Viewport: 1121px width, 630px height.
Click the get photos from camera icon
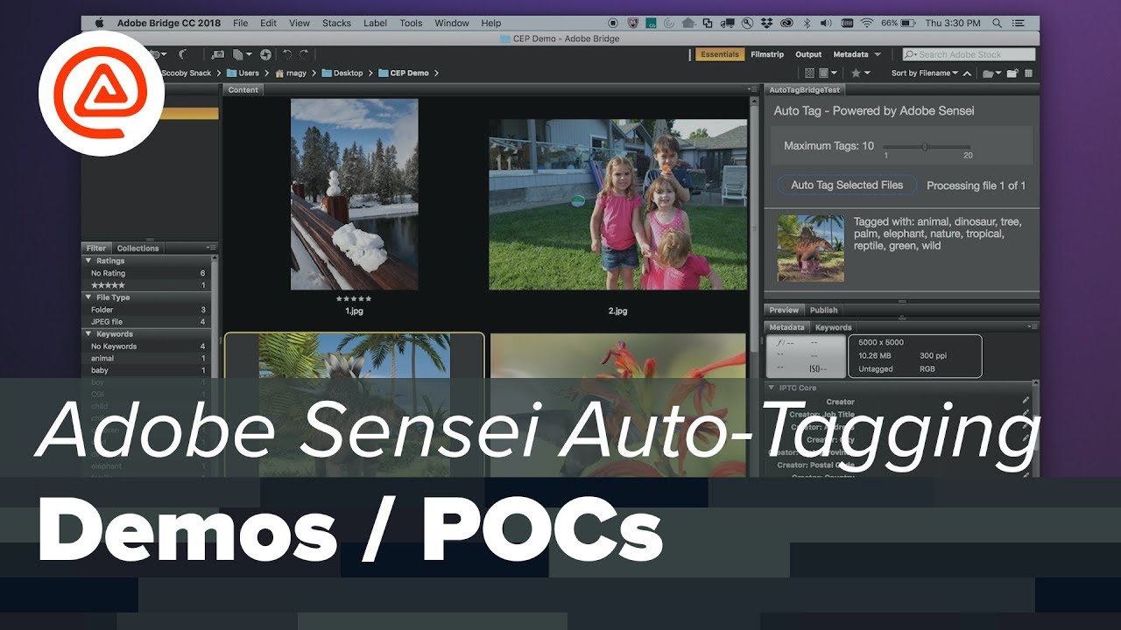(218, 54)
